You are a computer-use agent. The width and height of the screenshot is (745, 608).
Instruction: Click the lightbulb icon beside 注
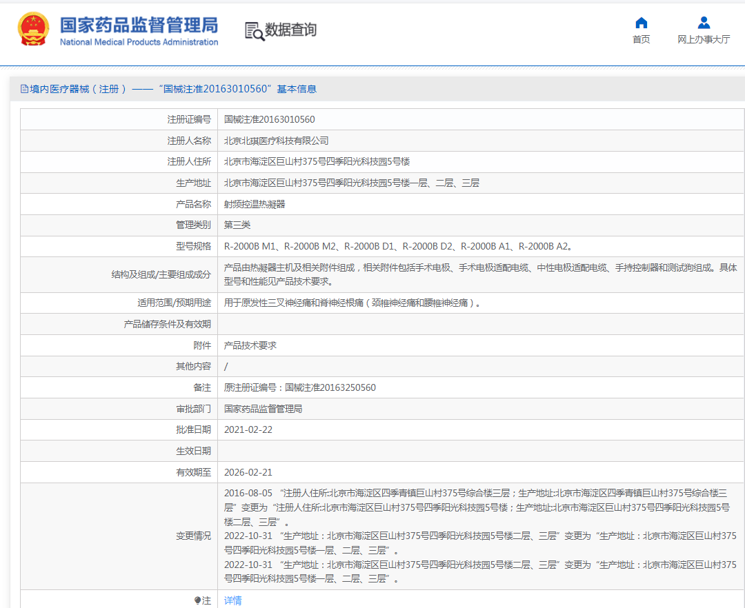tap(197, 600)
